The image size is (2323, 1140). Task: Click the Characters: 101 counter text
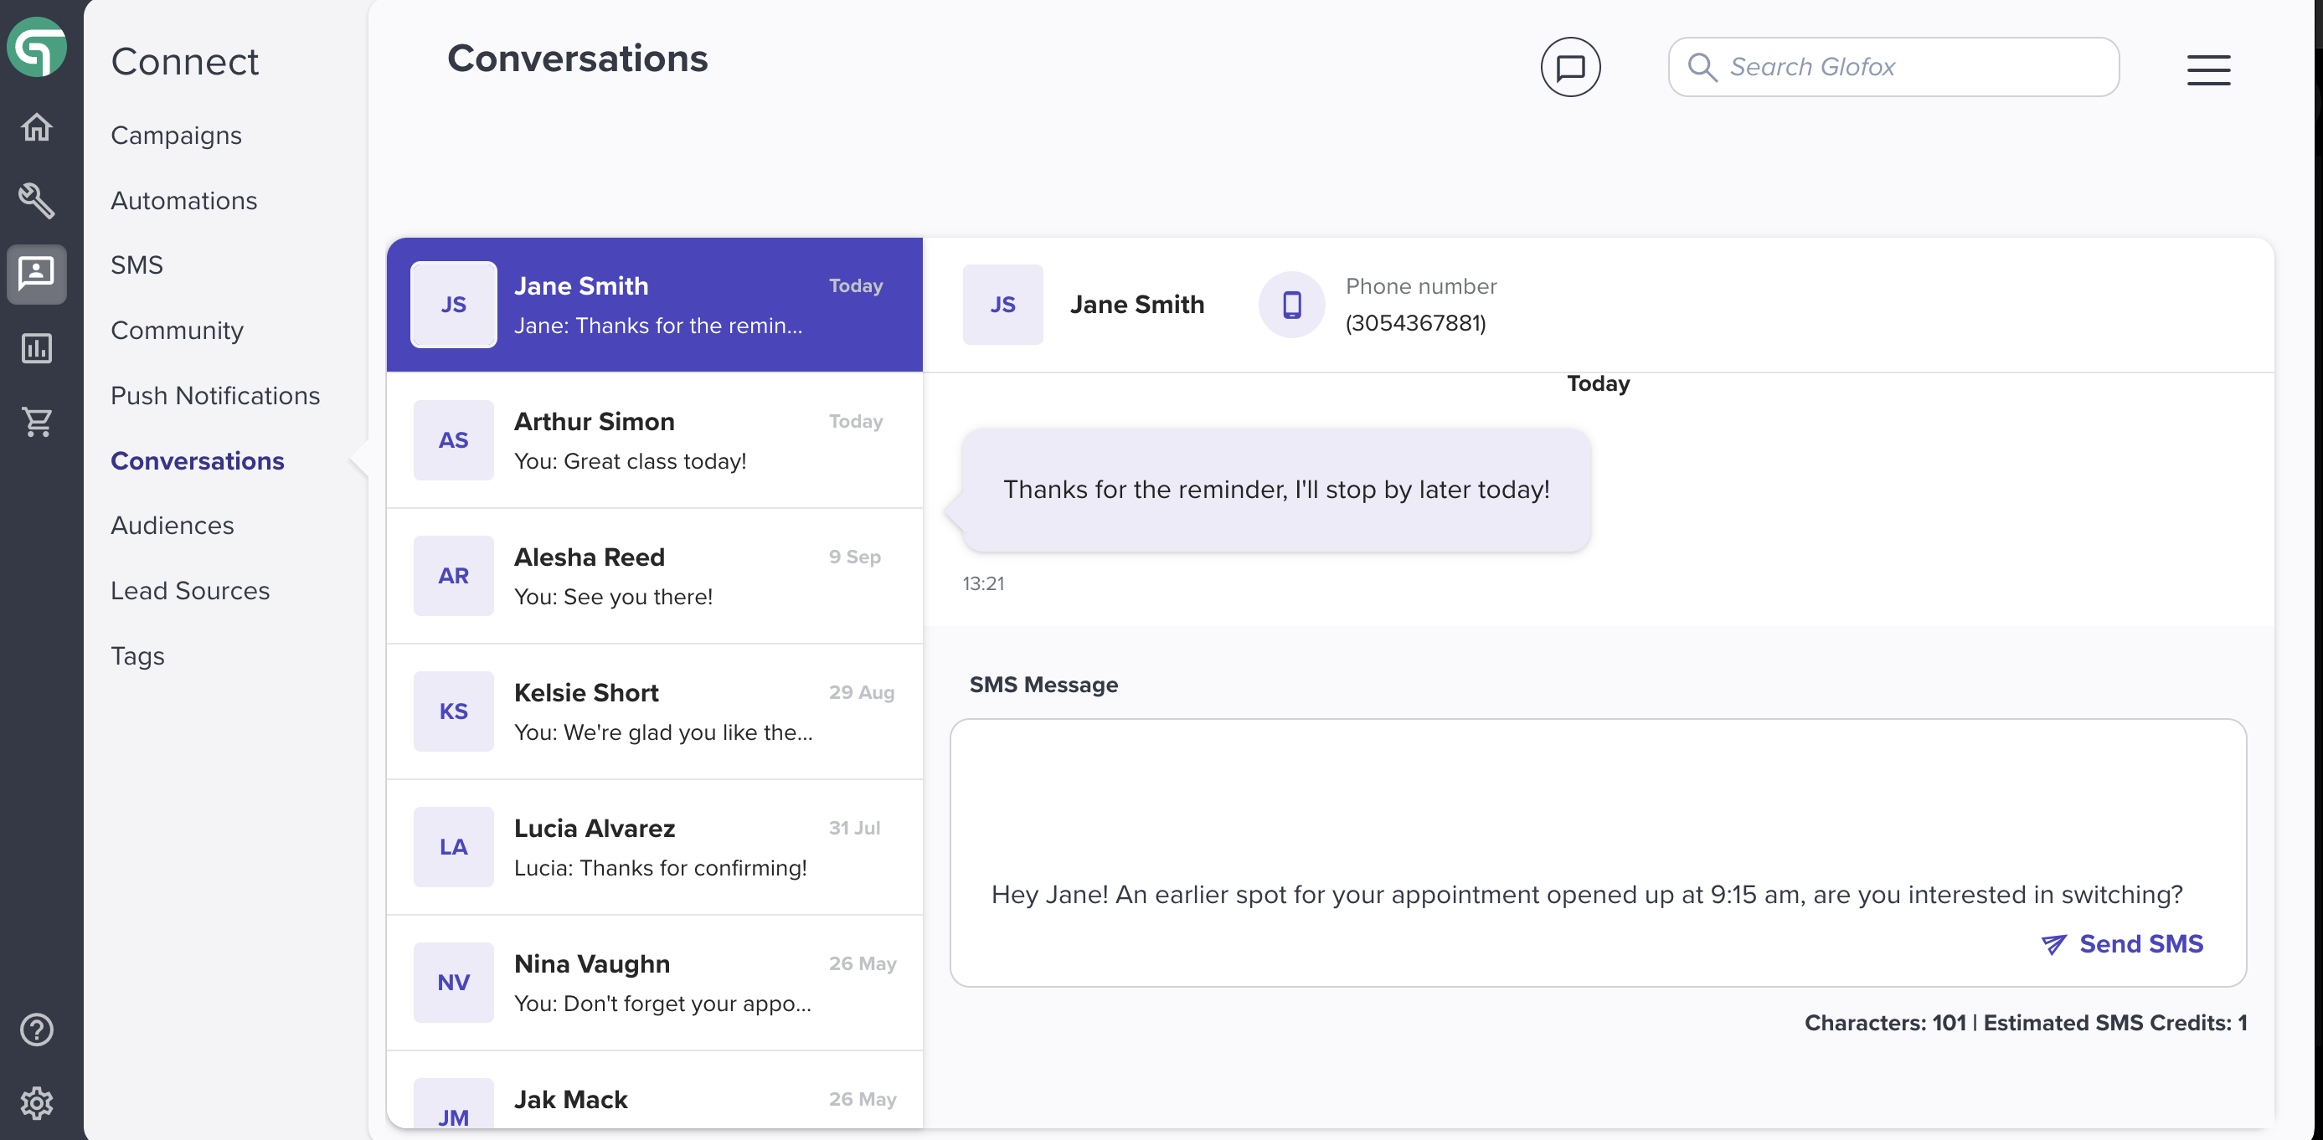click(1885, 1023)
